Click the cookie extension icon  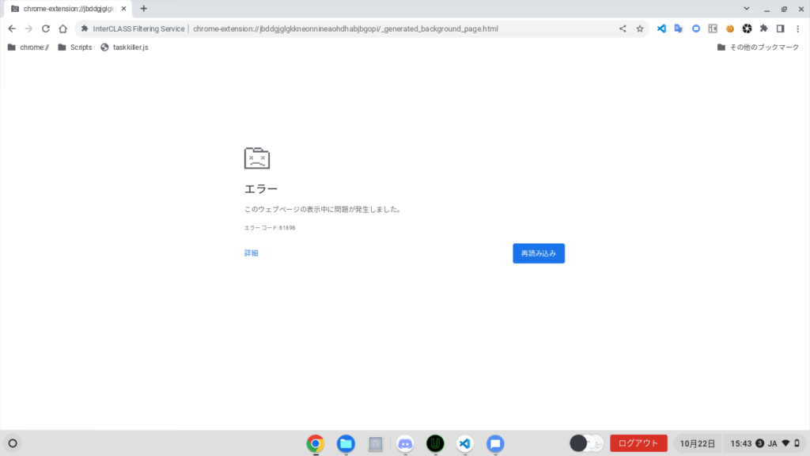tap(730, 28)
